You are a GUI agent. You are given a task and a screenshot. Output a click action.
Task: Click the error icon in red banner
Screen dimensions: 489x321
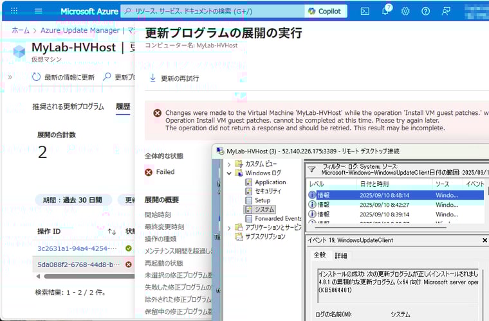[x=158, y=113]
